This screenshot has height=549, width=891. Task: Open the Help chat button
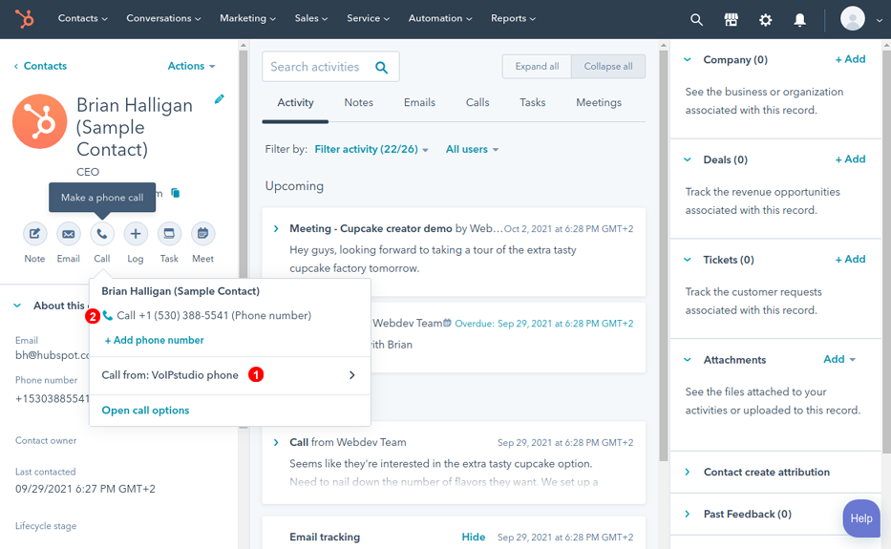pyautogui.click(x=861, y=518)
